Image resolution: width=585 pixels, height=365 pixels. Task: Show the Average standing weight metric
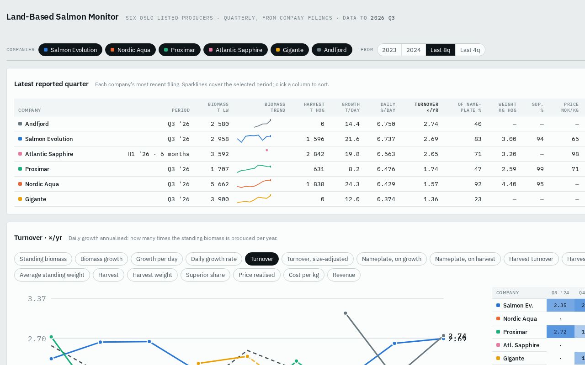point(52,275)
